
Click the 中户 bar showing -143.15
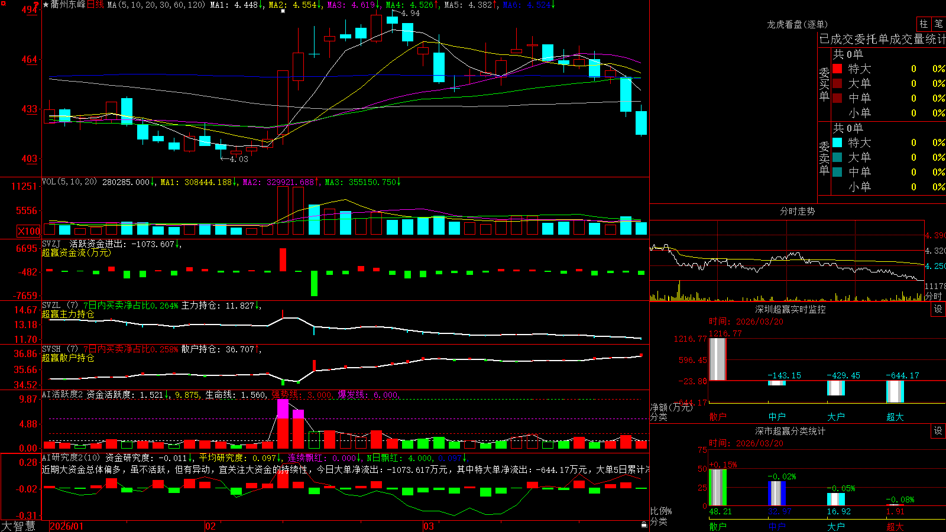tap(776, 382)
